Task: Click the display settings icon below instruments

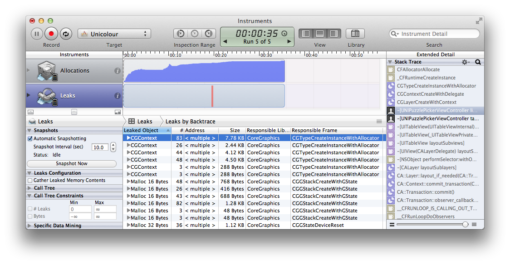Action: click(30, 112)
